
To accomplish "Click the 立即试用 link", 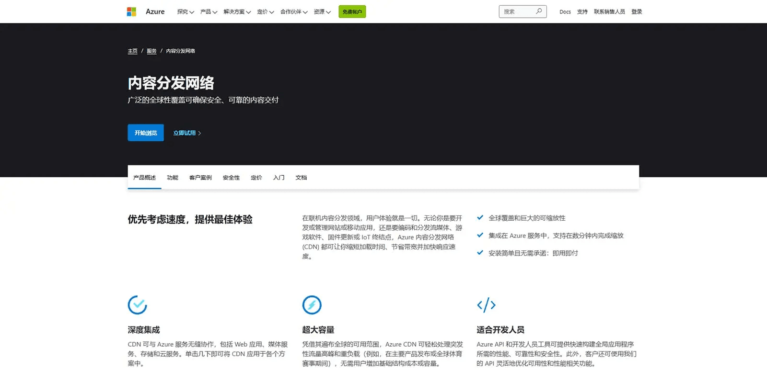I will tap(187, 133).
